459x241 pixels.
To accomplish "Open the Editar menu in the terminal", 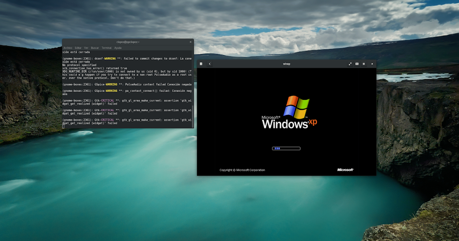I will point(78,47).
